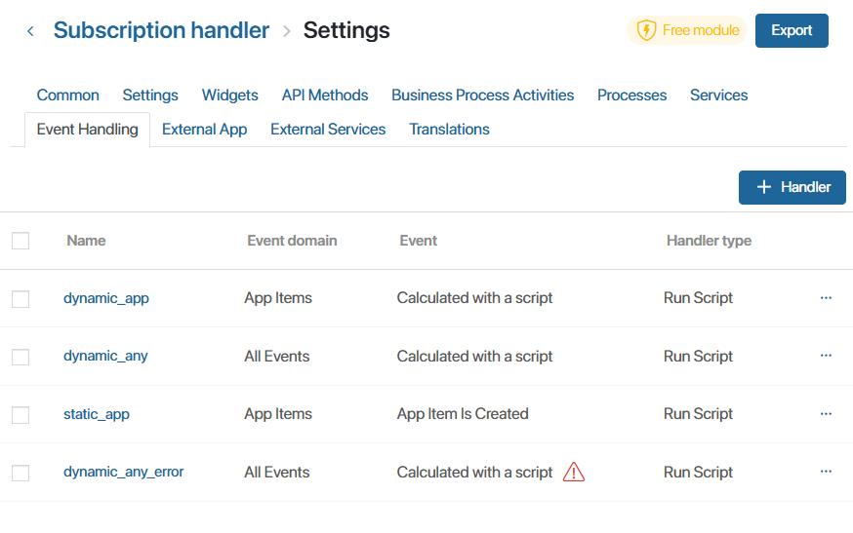
Task: Click the Export button
Action: (x=792, y=30)
